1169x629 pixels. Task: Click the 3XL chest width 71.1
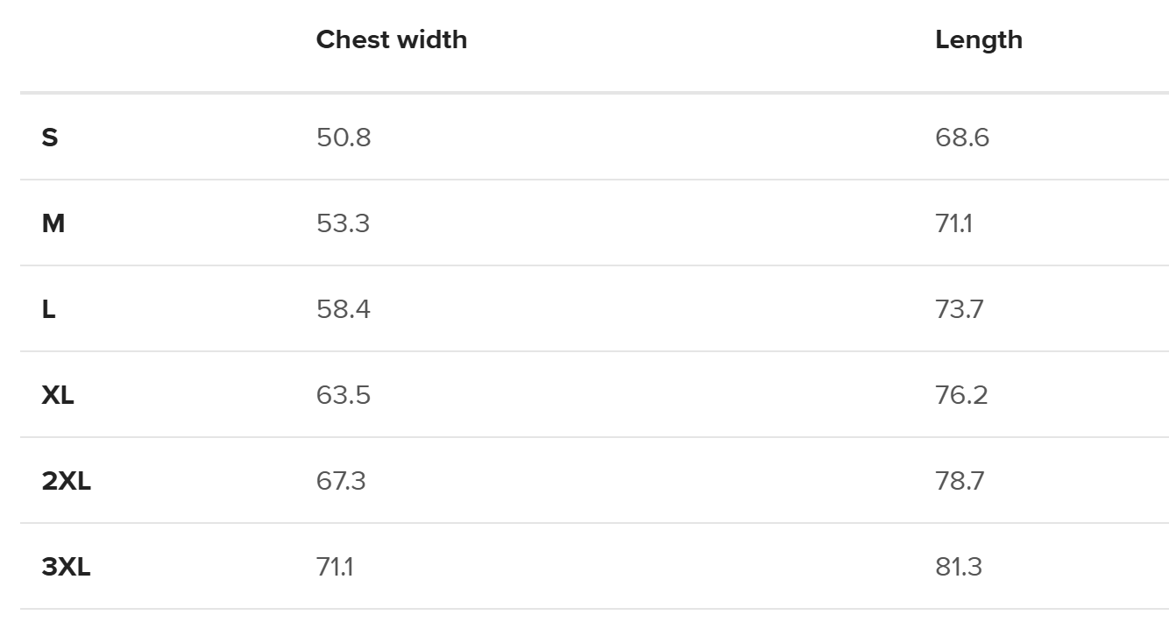tap(335, 567)
